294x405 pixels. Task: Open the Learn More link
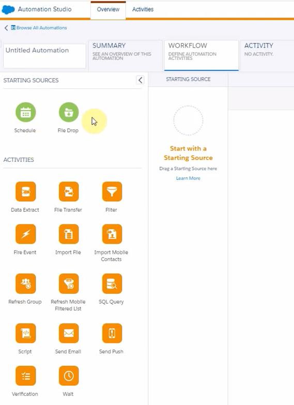click(188, 178)
